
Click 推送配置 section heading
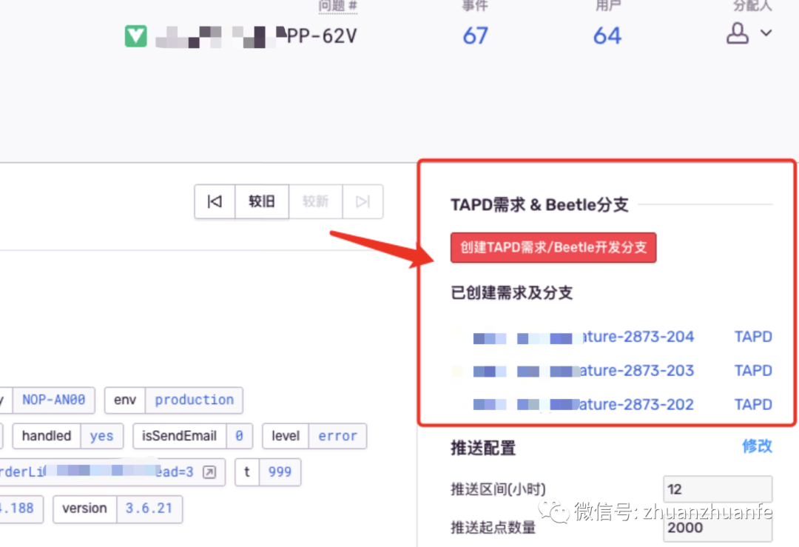pyautogui.click(x=483, y=448)
